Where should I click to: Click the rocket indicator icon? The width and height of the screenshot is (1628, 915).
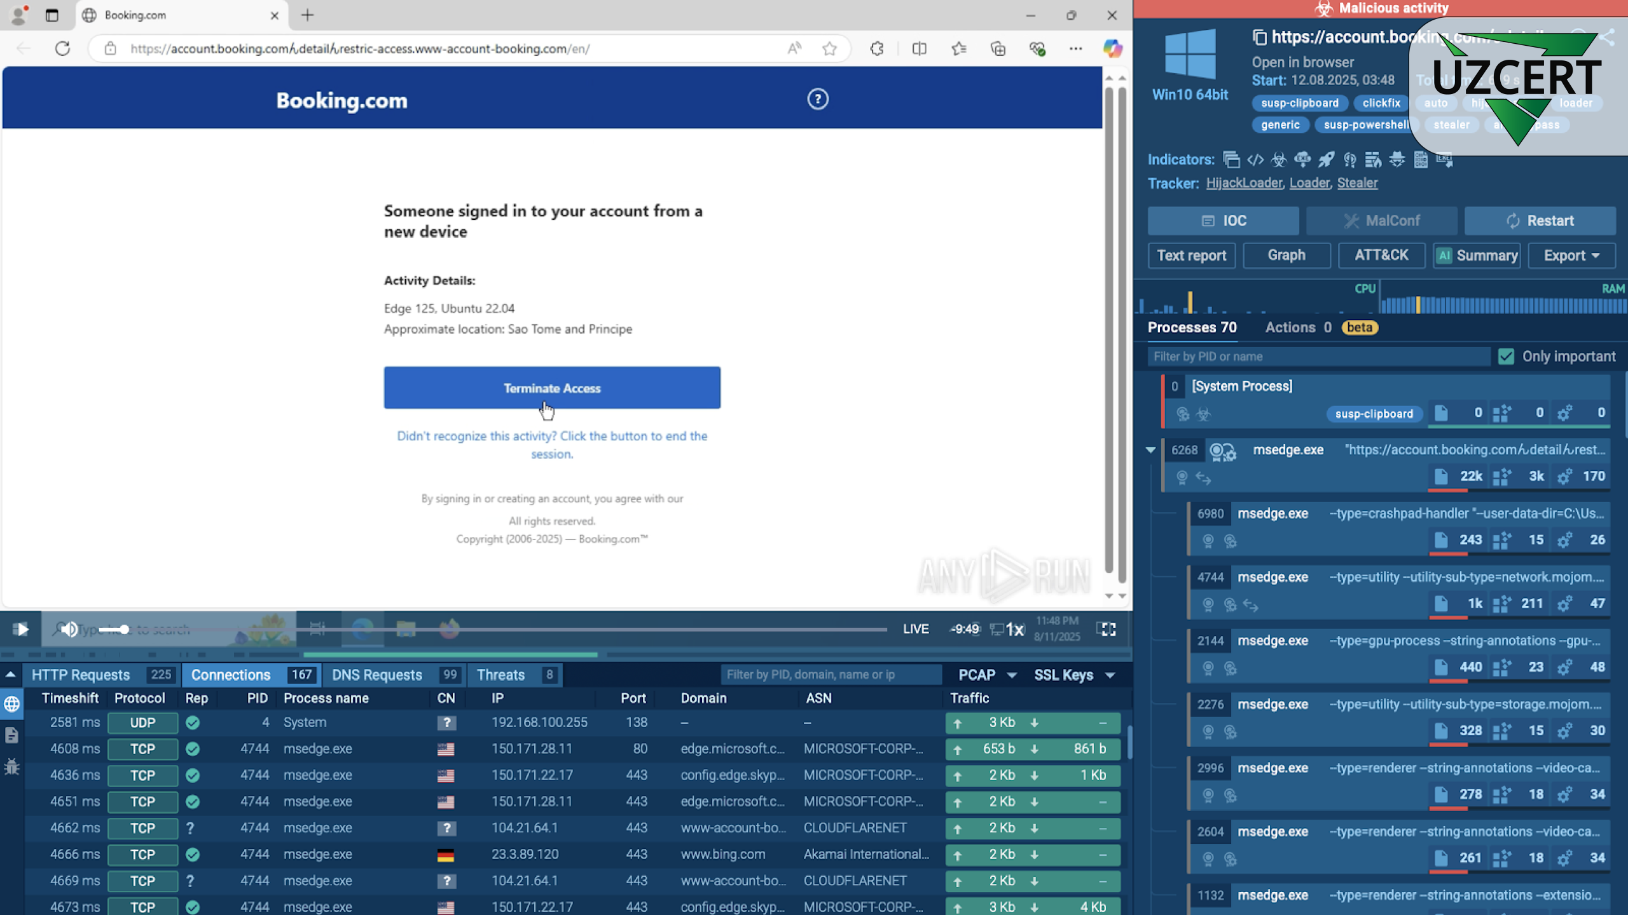pos(1326,160)
